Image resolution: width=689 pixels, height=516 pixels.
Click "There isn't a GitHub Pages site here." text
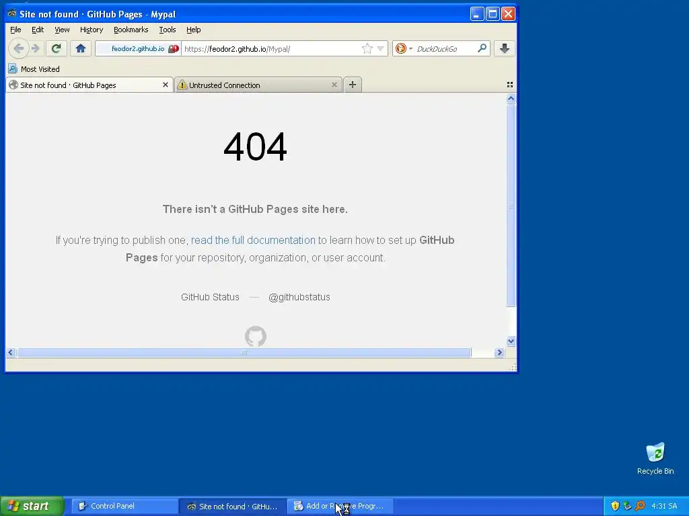(x=255, y=210)
